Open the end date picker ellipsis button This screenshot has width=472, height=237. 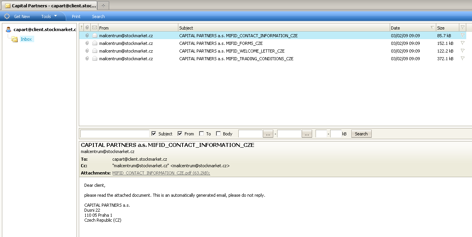307,134
